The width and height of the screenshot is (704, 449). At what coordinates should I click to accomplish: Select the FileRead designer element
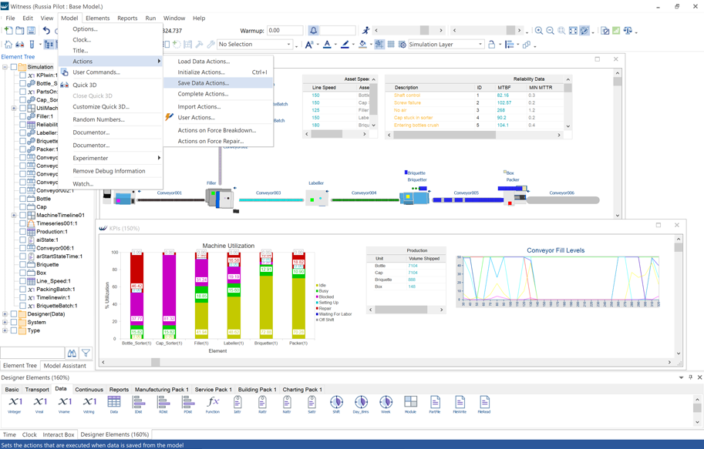[x=484, y=404]
